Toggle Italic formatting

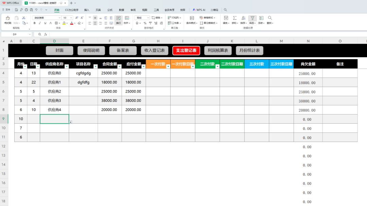point(40,23)
